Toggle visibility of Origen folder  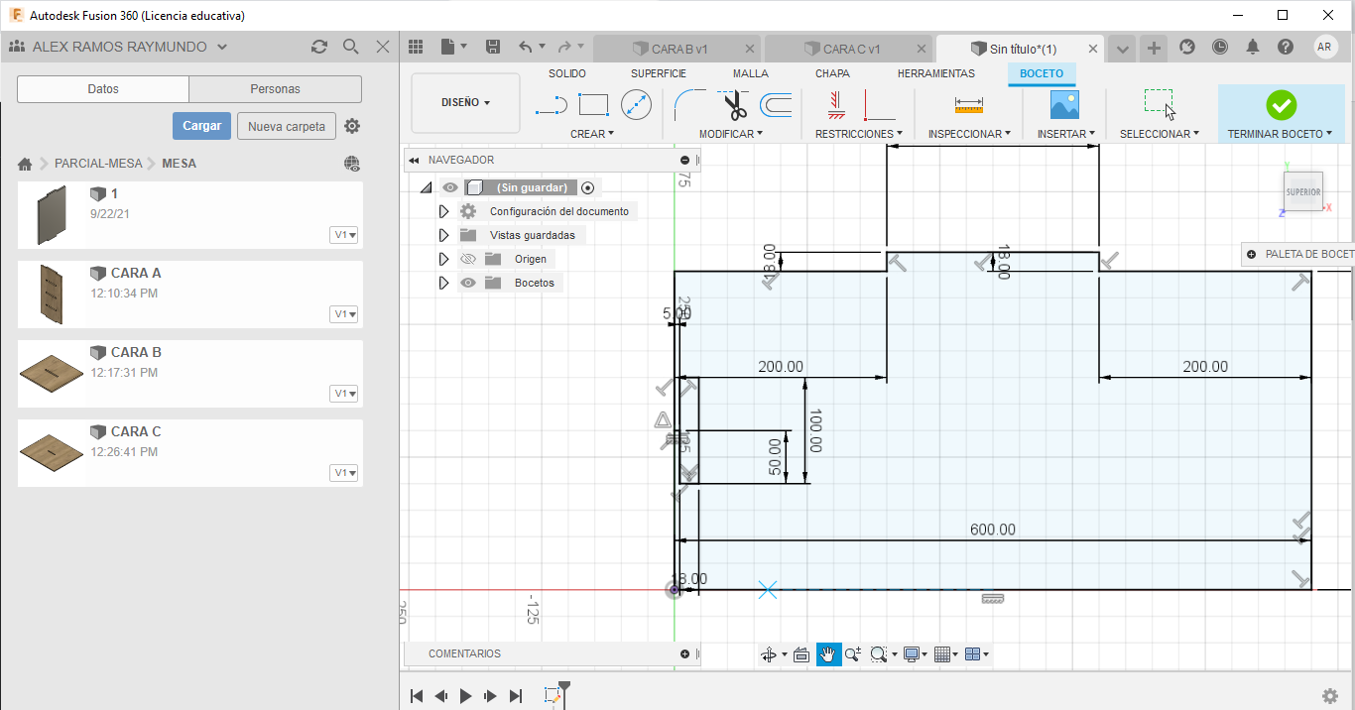(x=469, y=259)
